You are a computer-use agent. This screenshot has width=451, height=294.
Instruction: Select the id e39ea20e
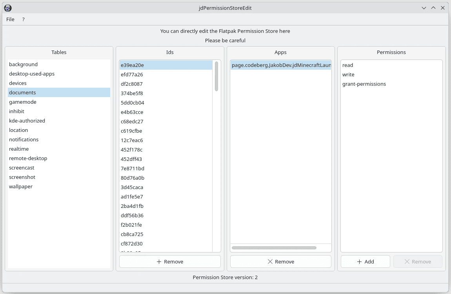coord(166,65)
